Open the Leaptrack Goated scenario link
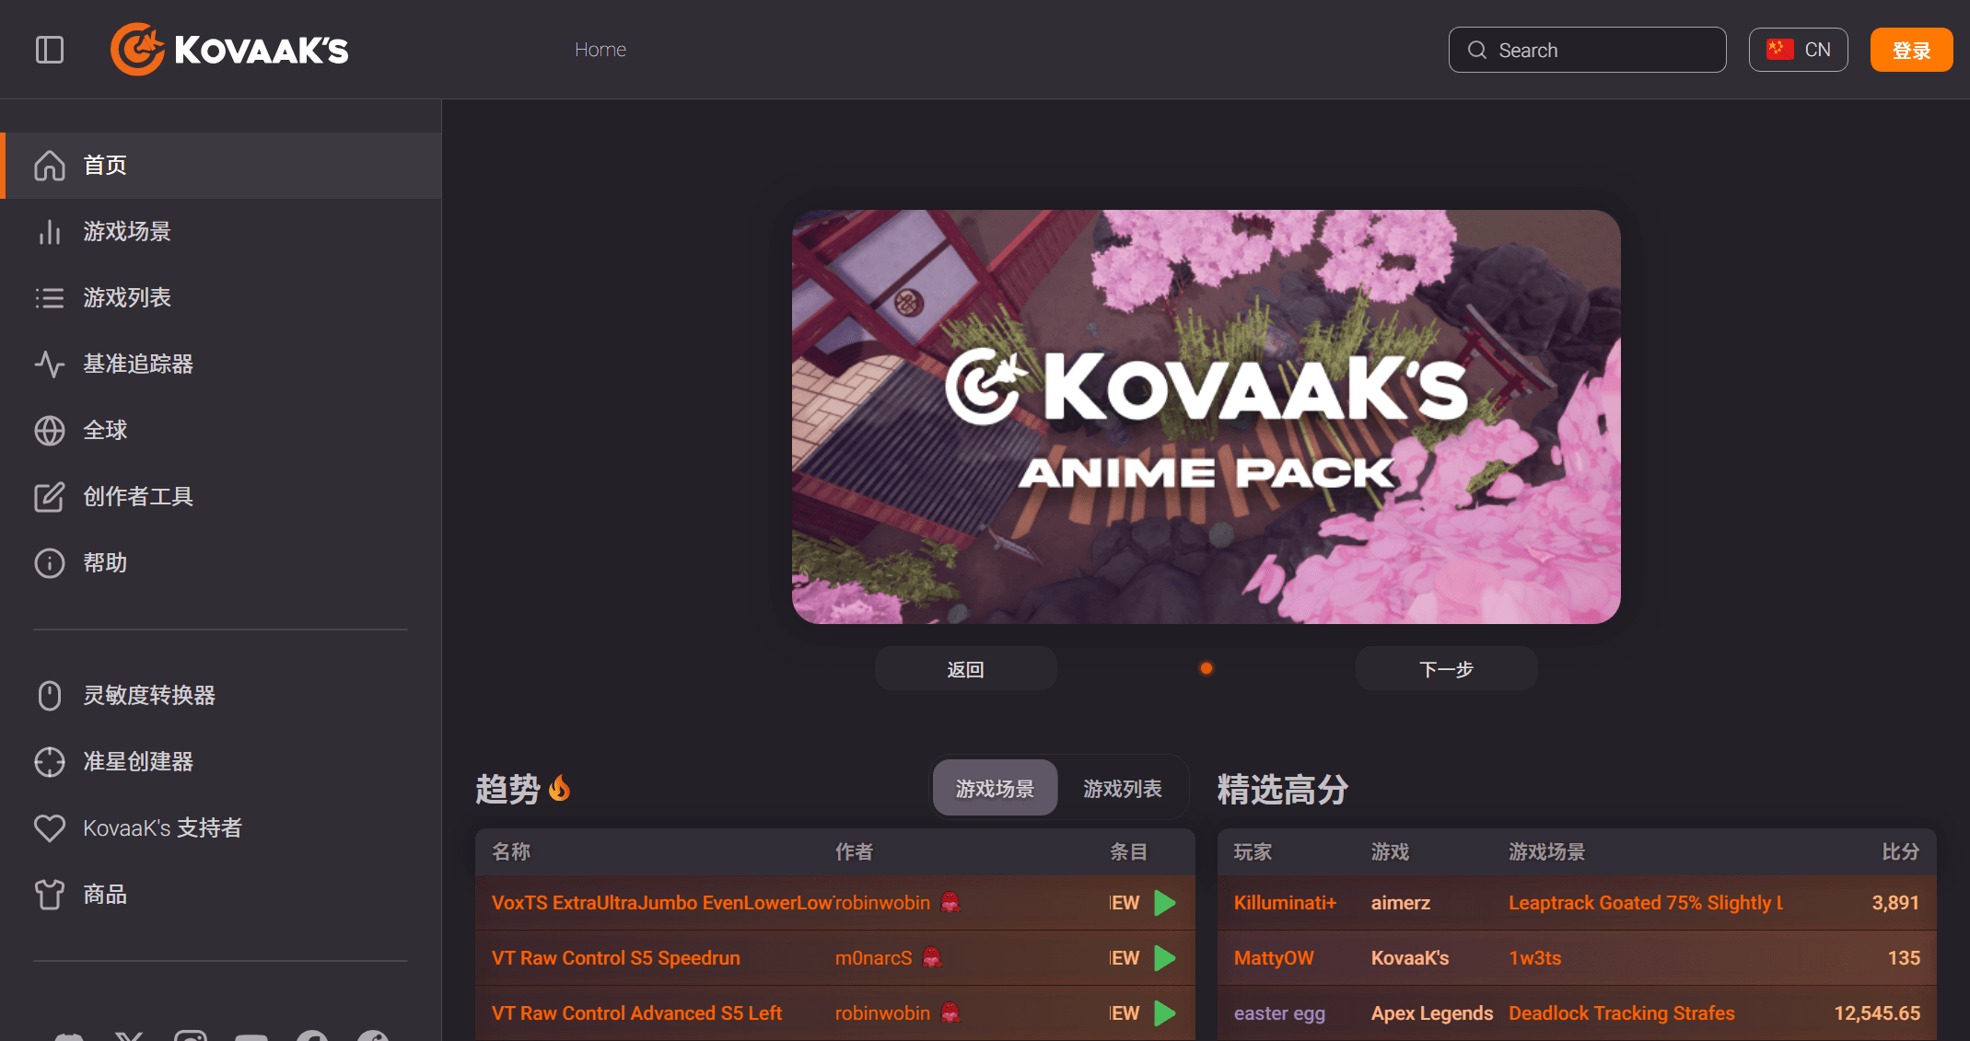 tap(1646, 903)
